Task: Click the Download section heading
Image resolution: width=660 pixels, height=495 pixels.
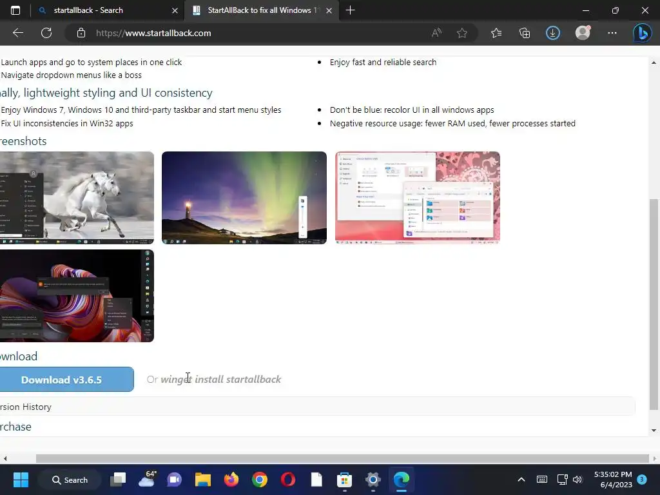Action: (x=19, y=356)
